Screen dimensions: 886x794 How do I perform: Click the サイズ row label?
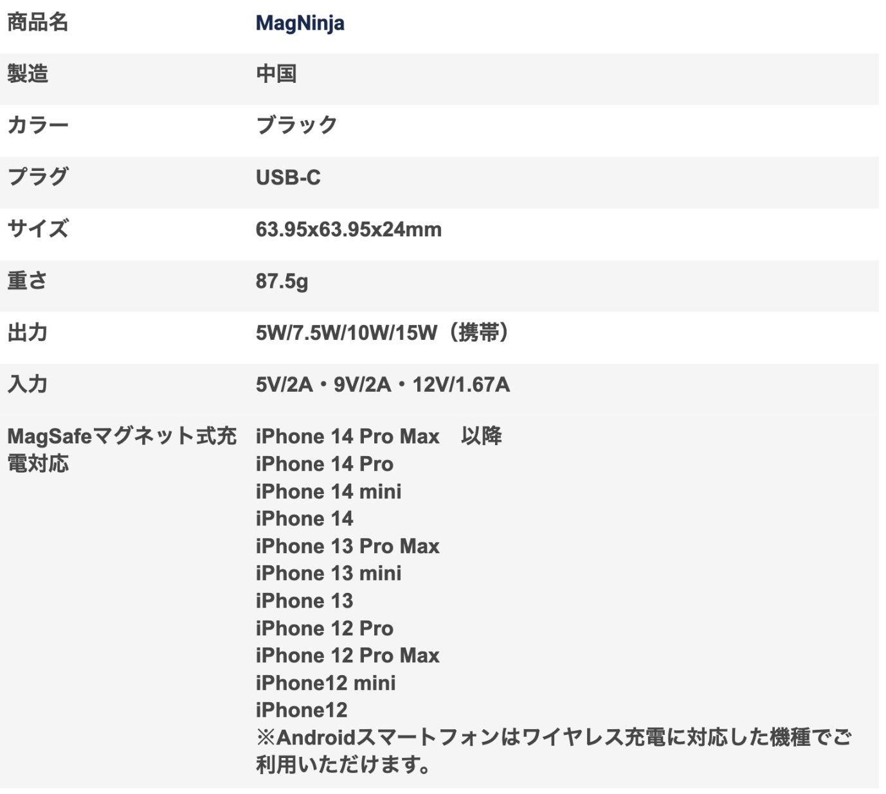37,229
